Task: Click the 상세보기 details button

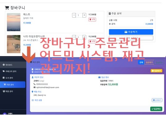Action: coord(157,100)
